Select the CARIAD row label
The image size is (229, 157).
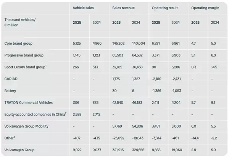point(11,79)
